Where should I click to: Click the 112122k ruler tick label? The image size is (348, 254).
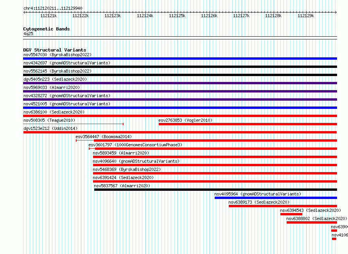81,16
